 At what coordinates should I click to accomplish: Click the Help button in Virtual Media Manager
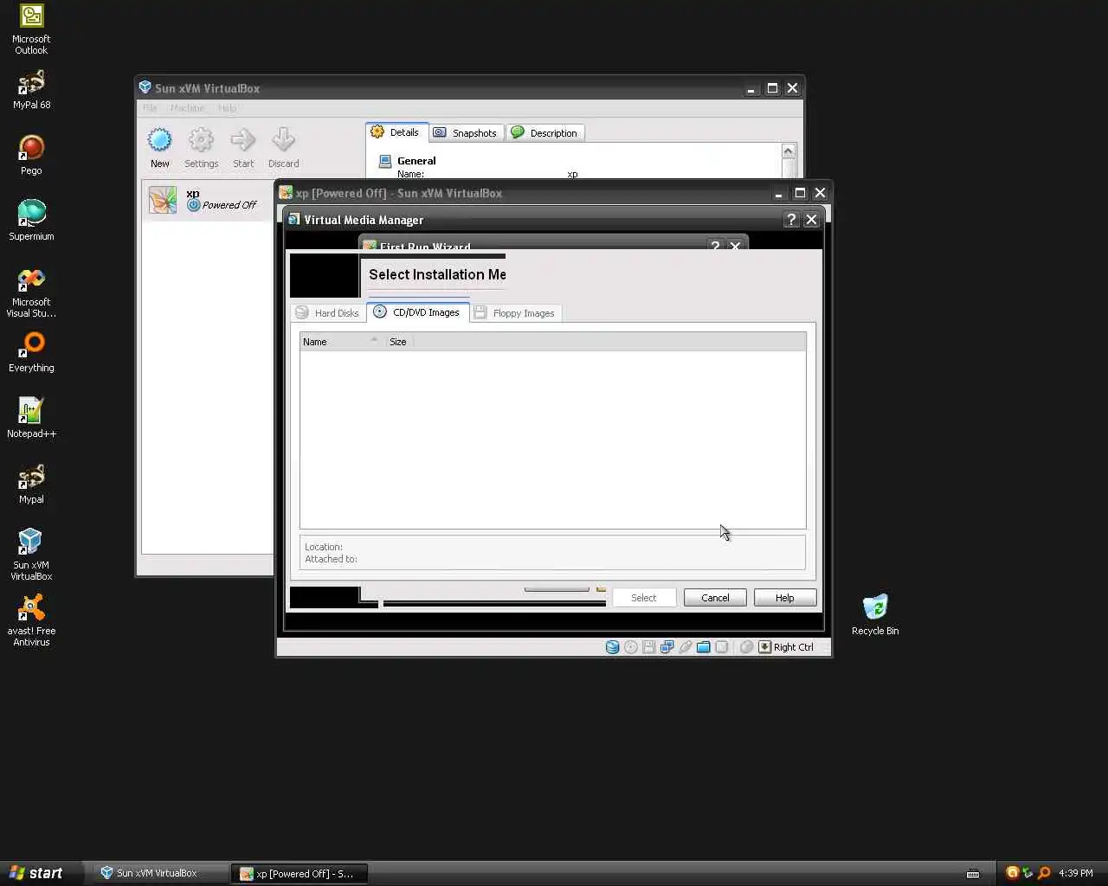pyautogui.click(x=785, y=598)
